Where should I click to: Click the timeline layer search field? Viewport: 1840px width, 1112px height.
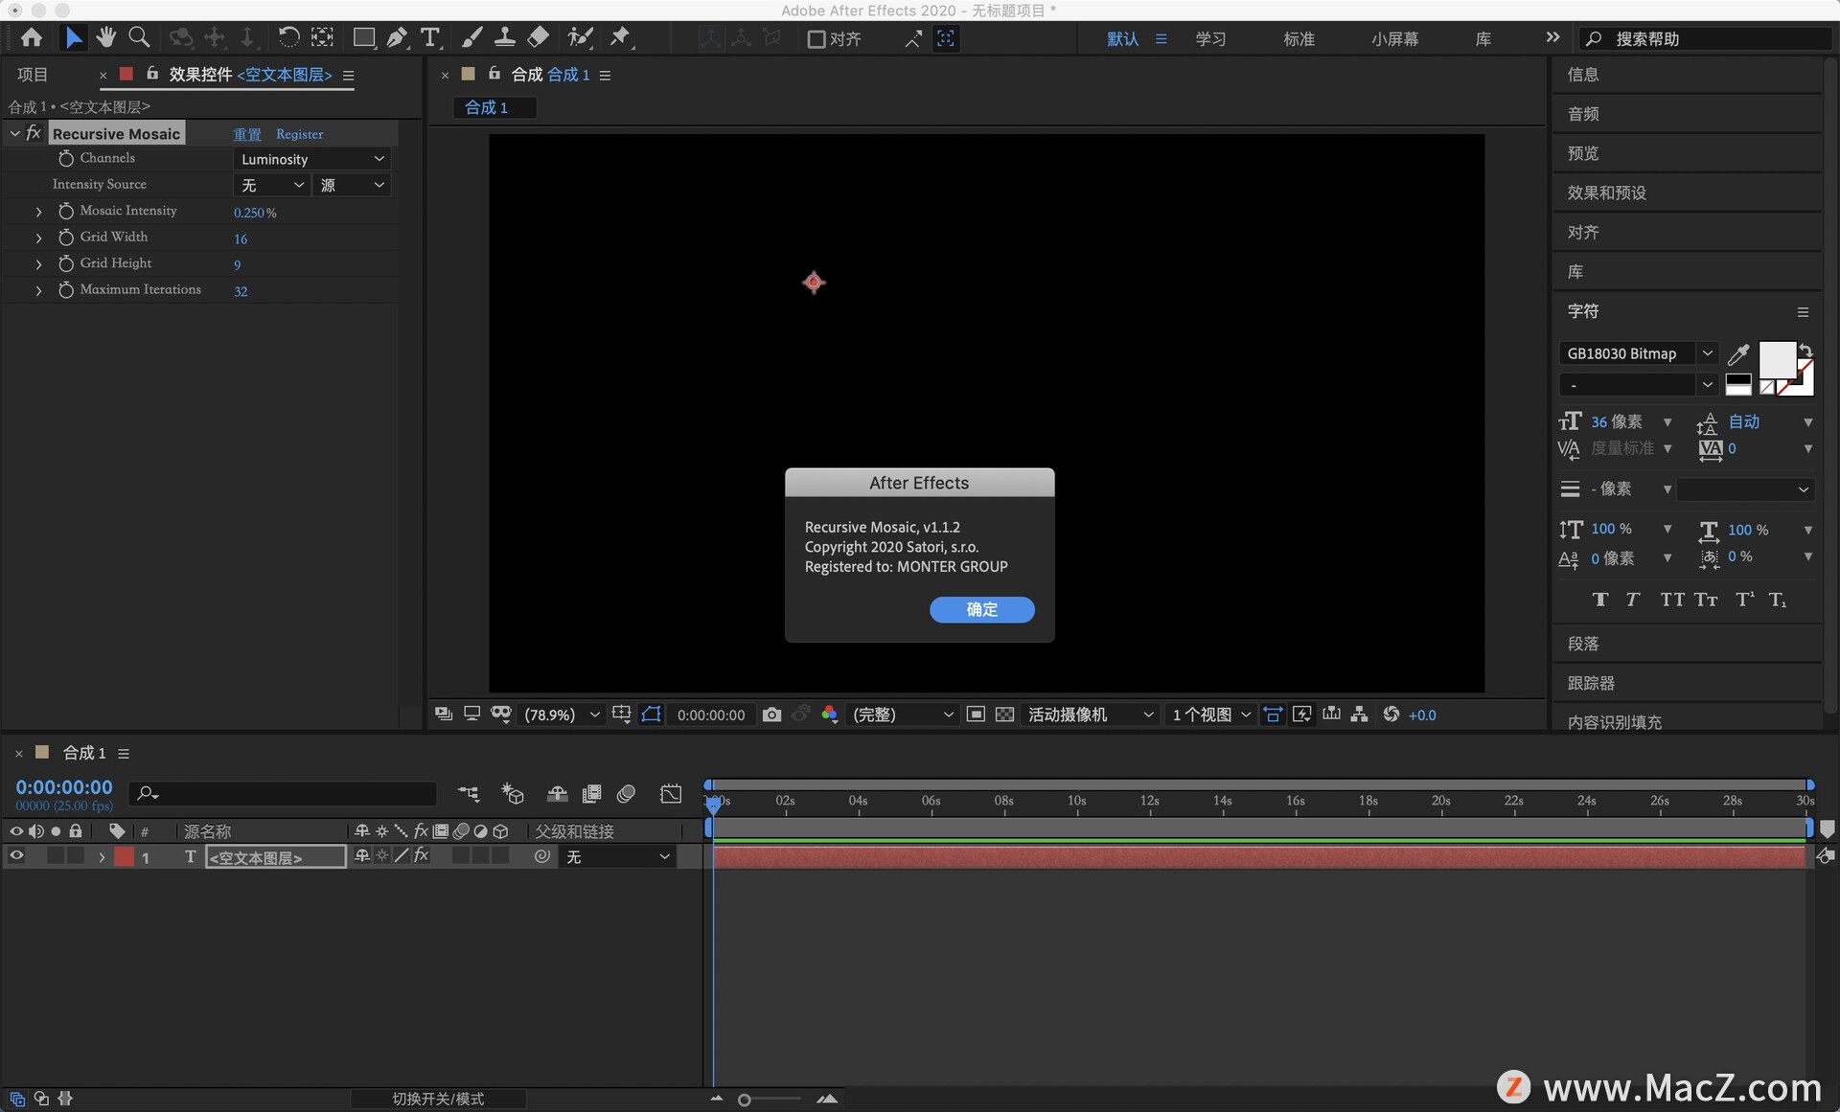[283, 793]
